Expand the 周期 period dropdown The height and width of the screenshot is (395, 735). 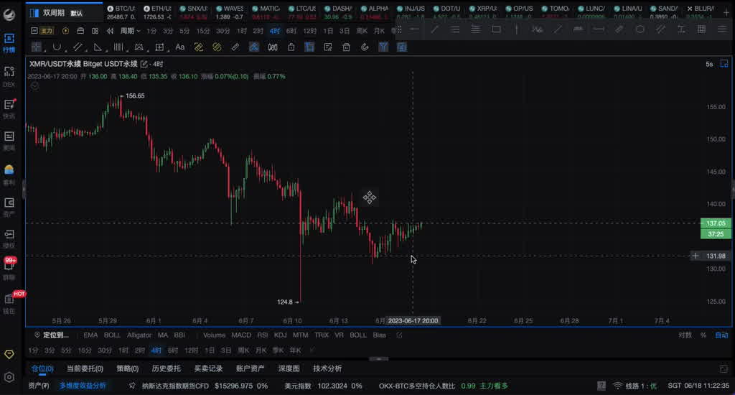[x=130, y=31]
